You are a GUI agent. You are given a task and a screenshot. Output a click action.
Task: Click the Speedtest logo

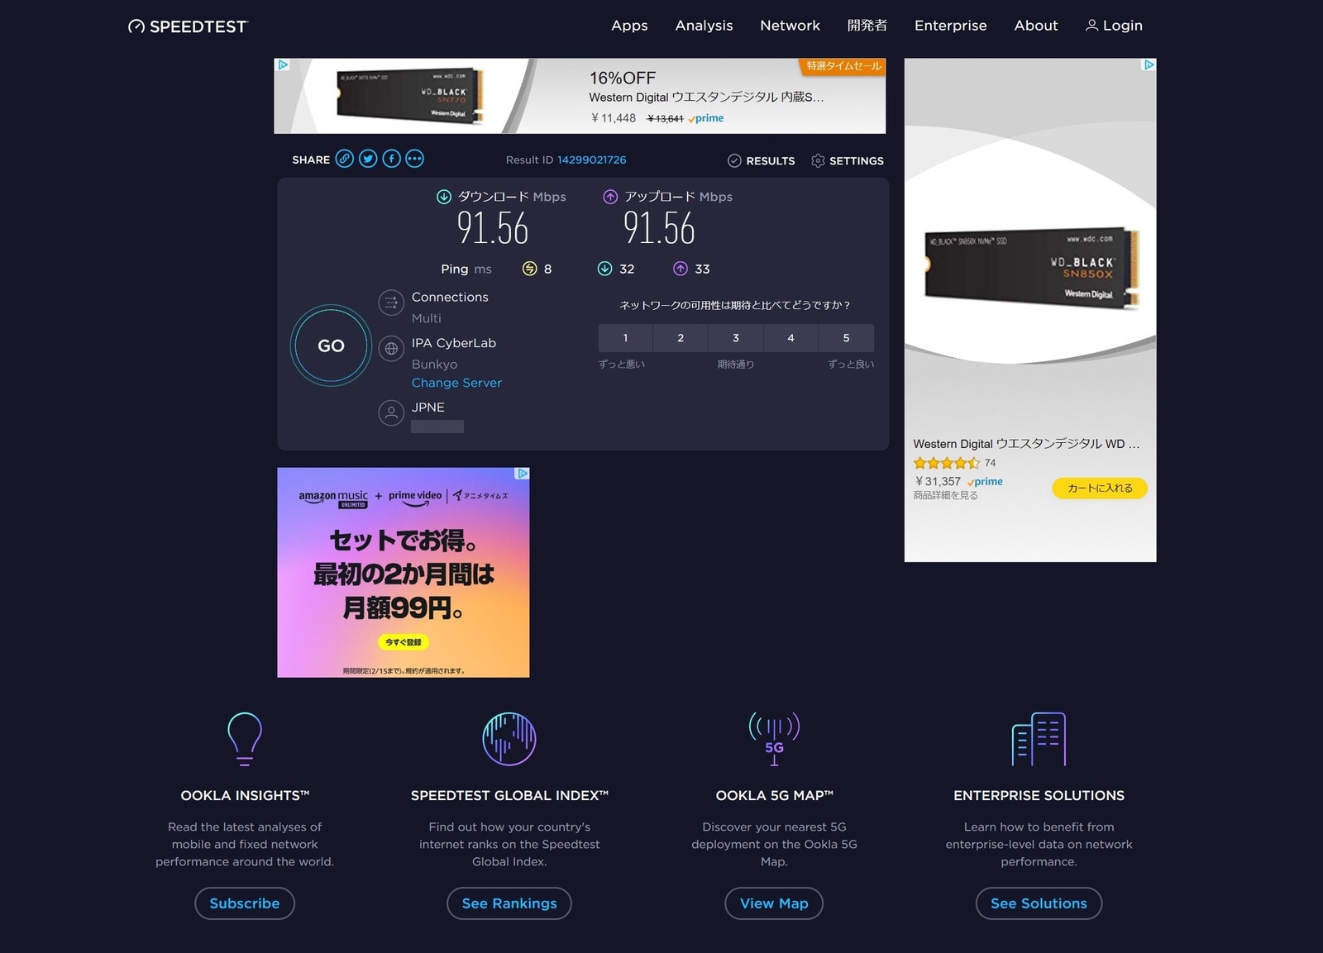(x=188, y=26)
